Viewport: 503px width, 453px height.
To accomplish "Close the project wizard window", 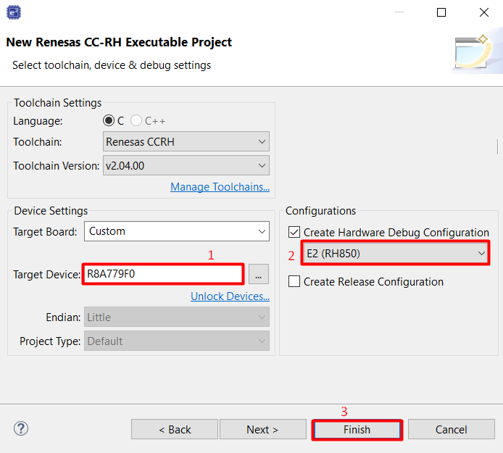I will pos(483,12).
